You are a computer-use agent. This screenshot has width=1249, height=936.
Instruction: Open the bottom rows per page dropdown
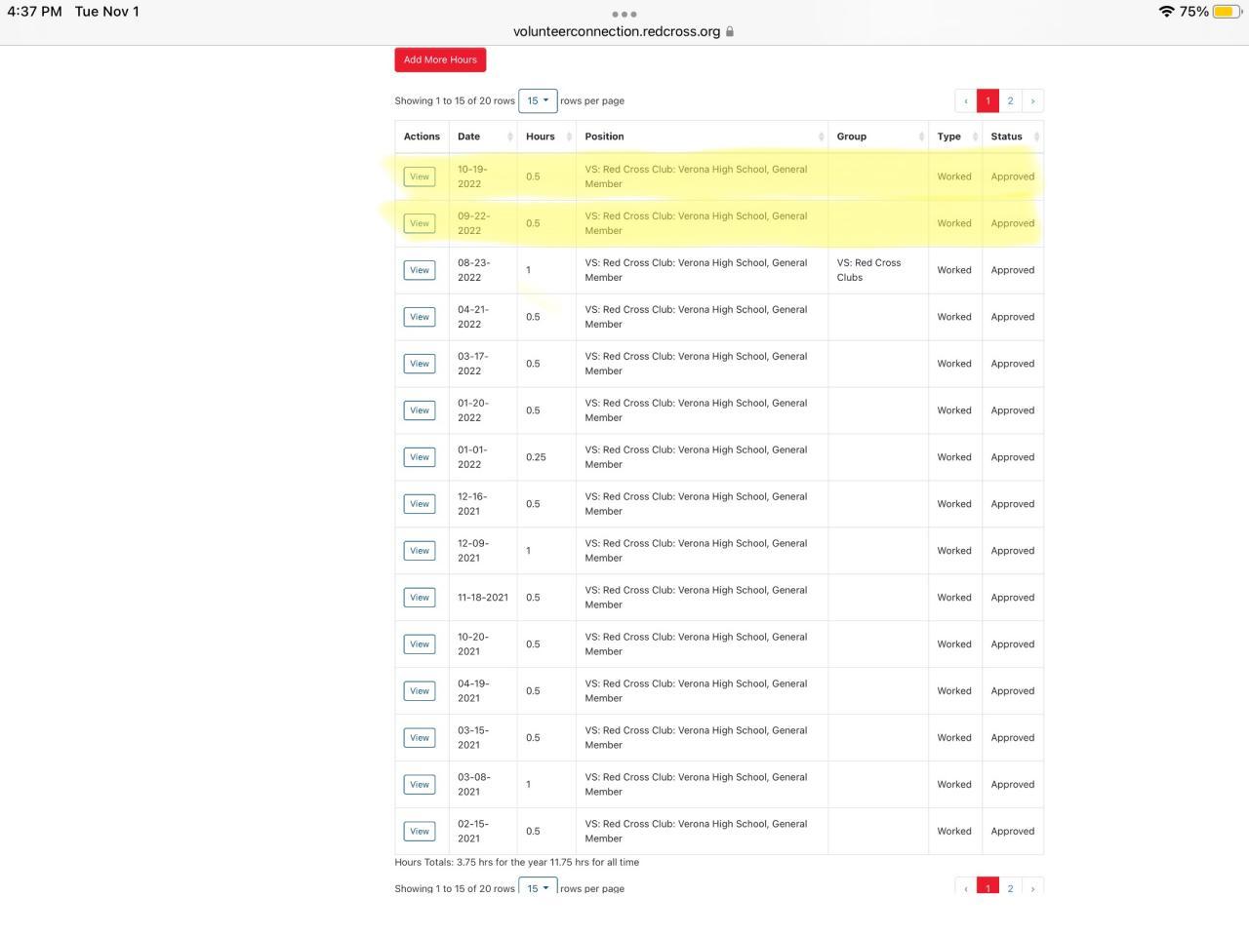538,887
